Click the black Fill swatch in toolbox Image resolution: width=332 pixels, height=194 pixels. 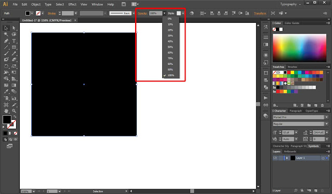tap(7, 119)
